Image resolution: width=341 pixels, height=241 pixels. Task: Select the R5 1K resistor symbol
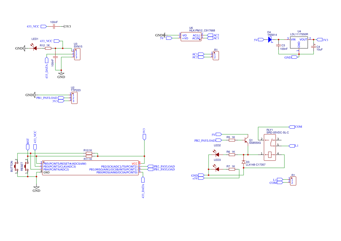232,140
